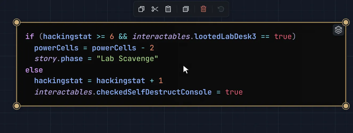This screenshot has width=353, height=133.
Task: Click "interactables" in the if condition
Action: point(161,36)
